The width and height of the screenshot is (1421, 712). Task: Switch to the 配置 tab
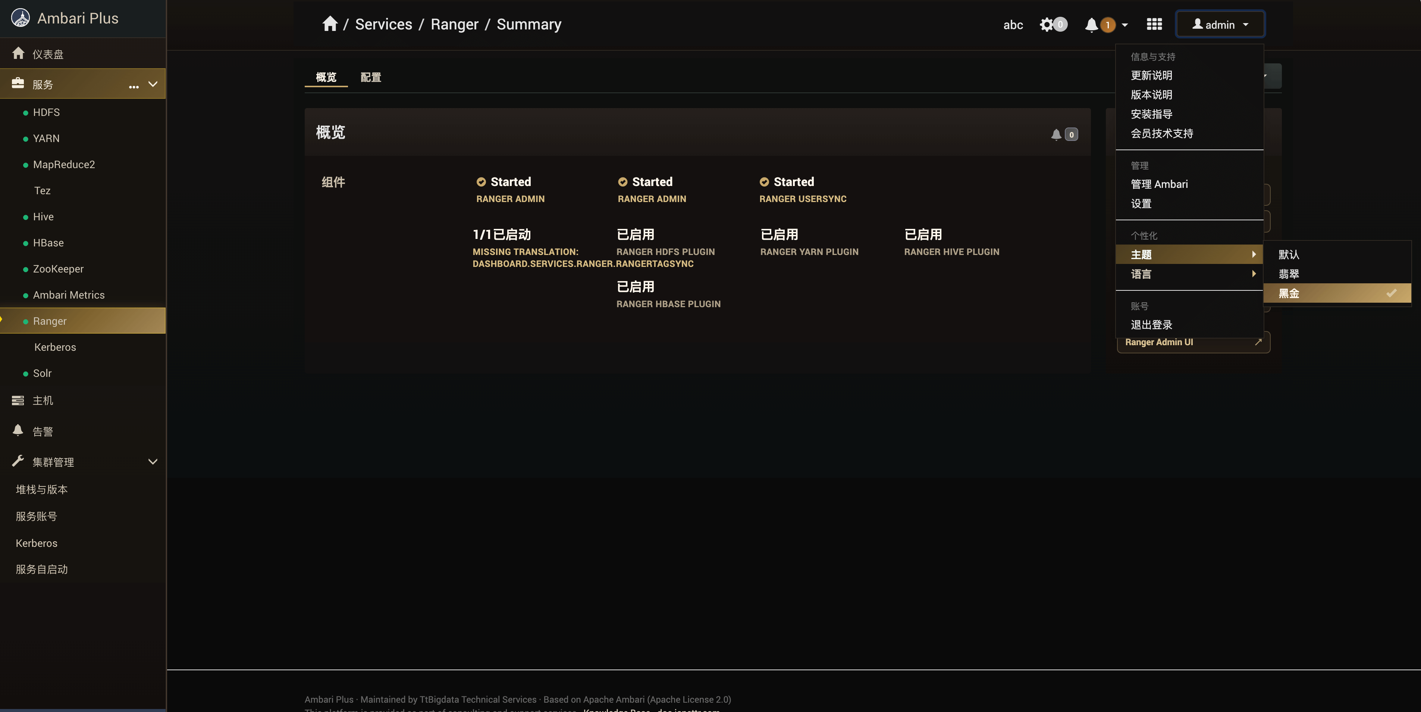(371, 77)
